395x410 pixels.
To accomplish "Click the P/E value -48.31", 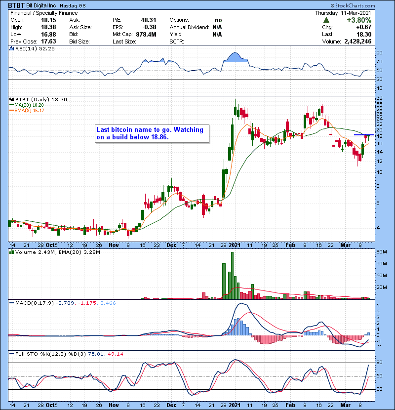I will tap(148, 20).
